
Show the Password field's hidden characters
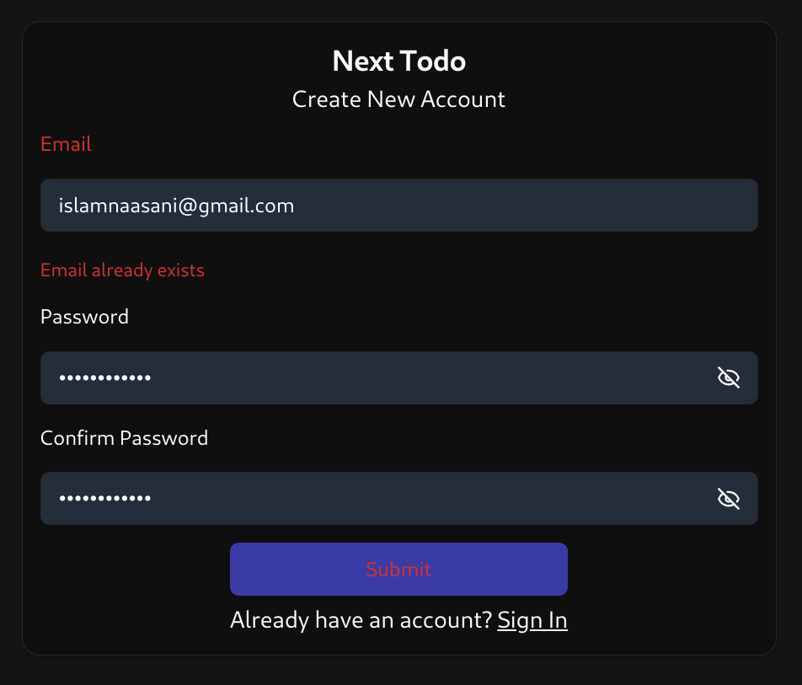729,377
